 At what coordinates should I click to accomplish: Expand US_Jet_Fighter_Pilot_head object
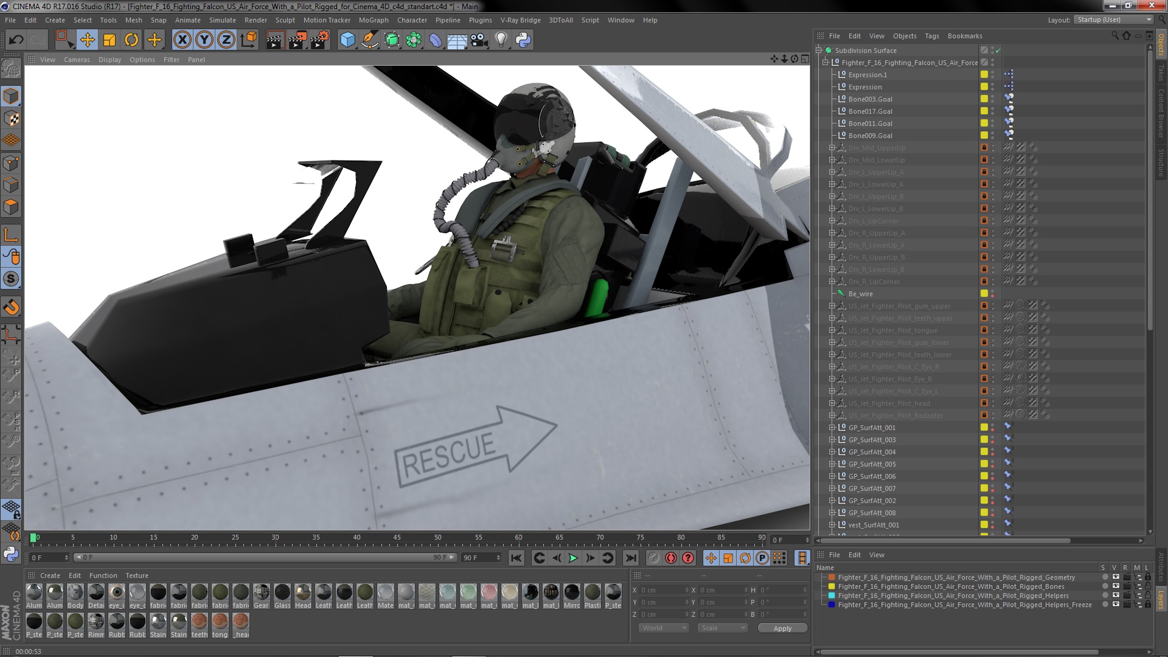click(832, 403)
